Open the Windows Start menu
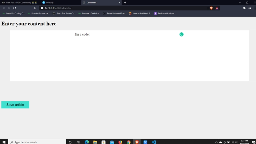256x144 pixels. pyautogui.click(x=4, y=142)
